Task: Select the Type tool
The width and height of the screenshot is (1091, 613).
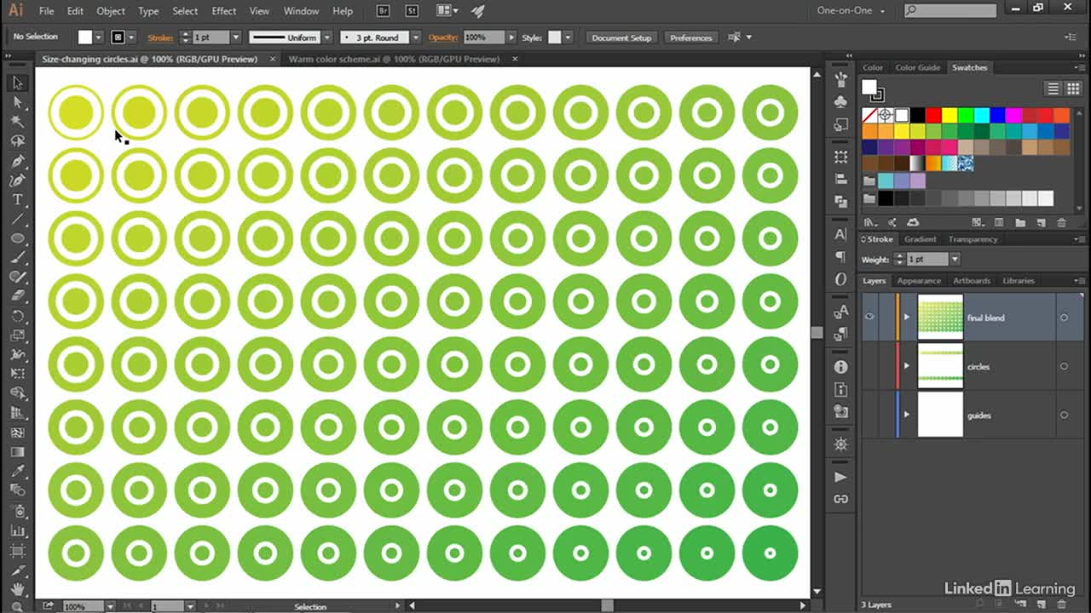Action: [17, 200]
